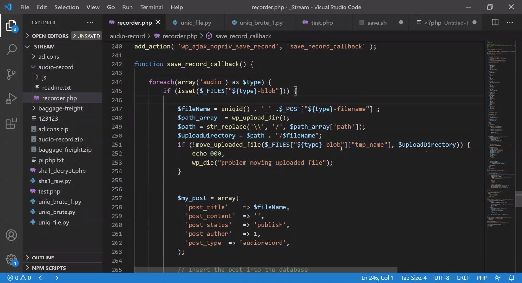The width and height of the screenshot is (522, 283).
Task: Click line number 251 in the gutter
Action: click(117, 145)
